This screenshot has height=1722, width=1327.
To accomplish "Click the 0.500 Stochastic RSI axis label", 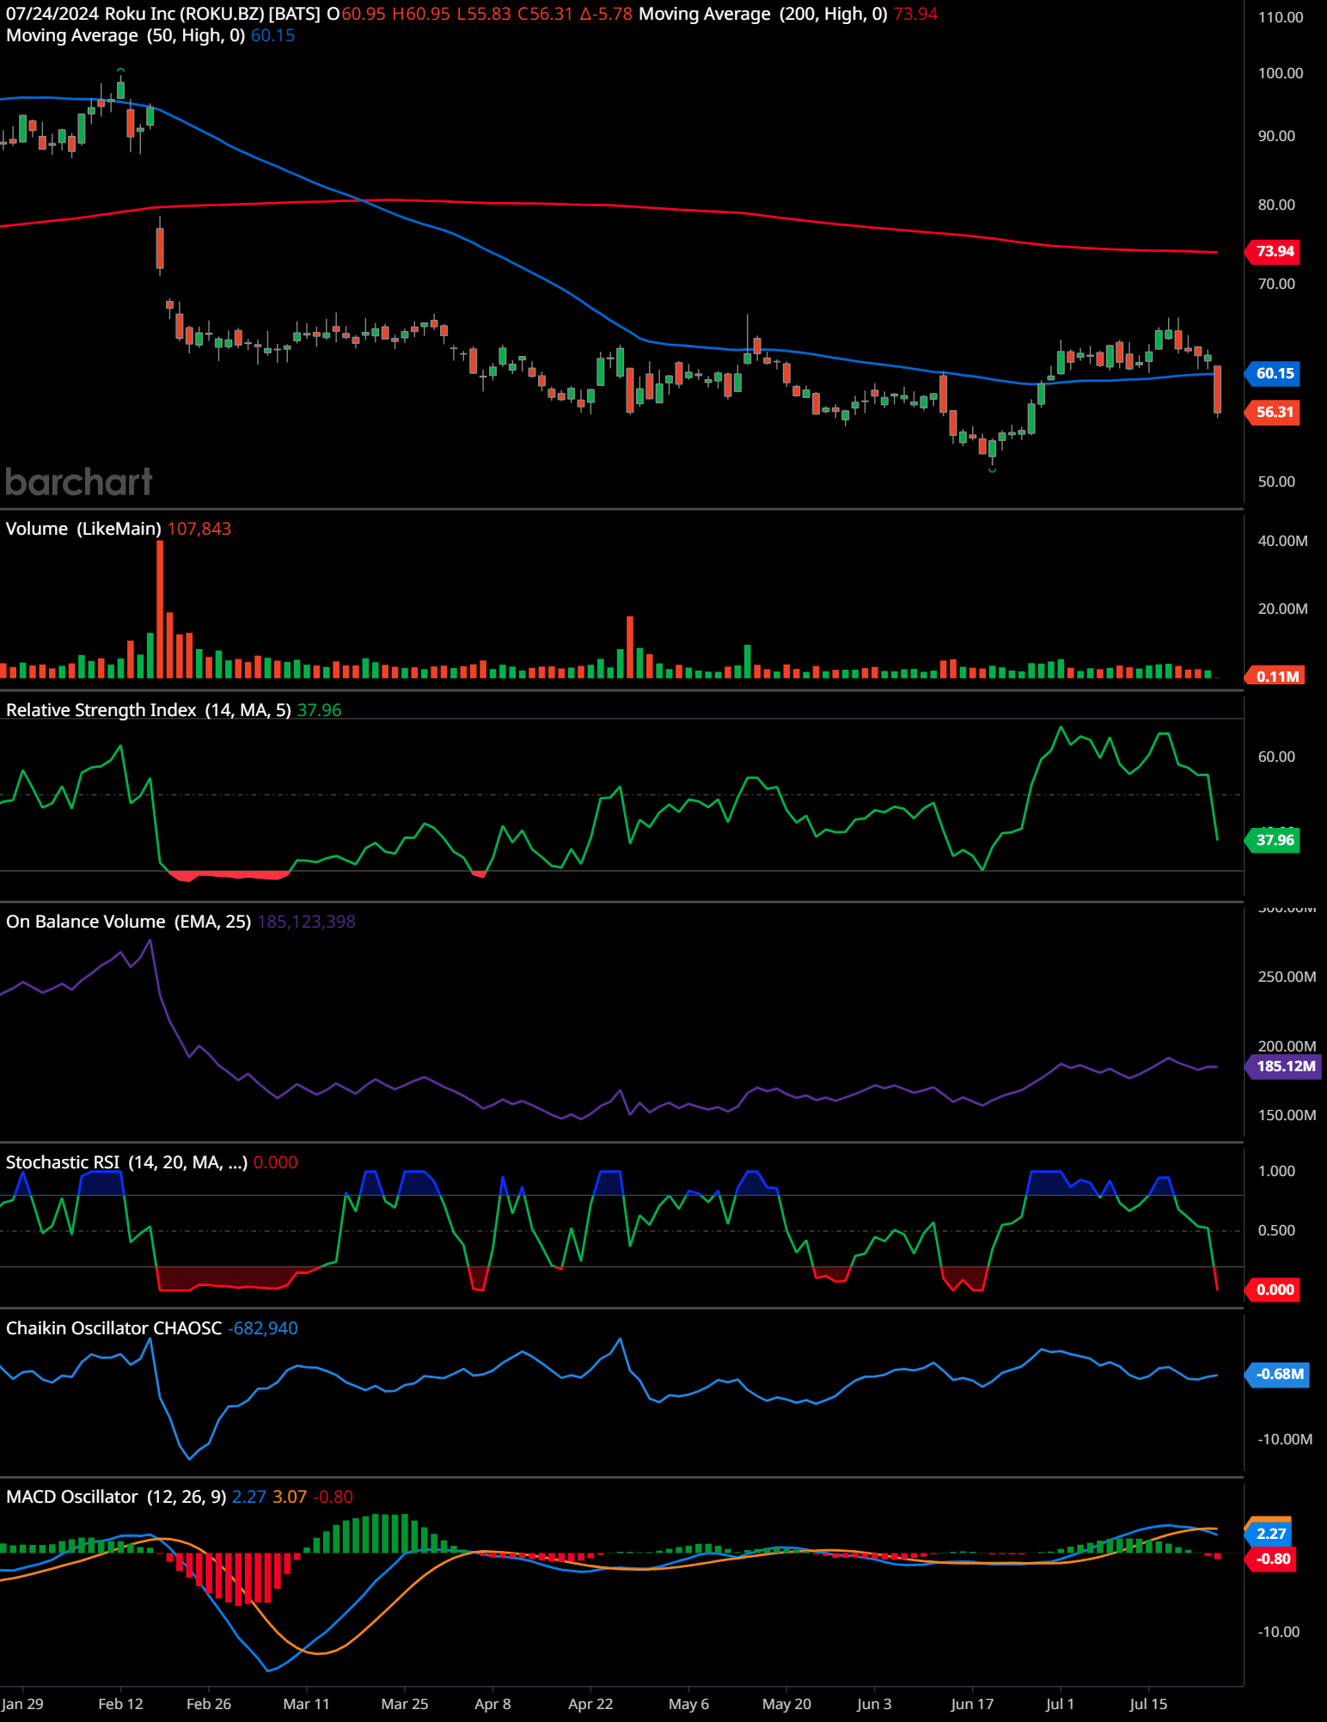I will coord(1276,1230).
